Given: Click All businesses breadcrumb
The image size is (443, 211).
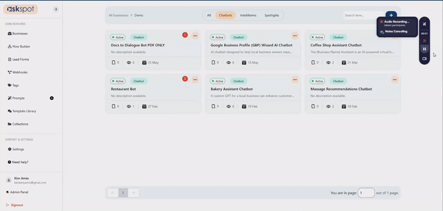Looking at the screenshot, I should point(119,15).
